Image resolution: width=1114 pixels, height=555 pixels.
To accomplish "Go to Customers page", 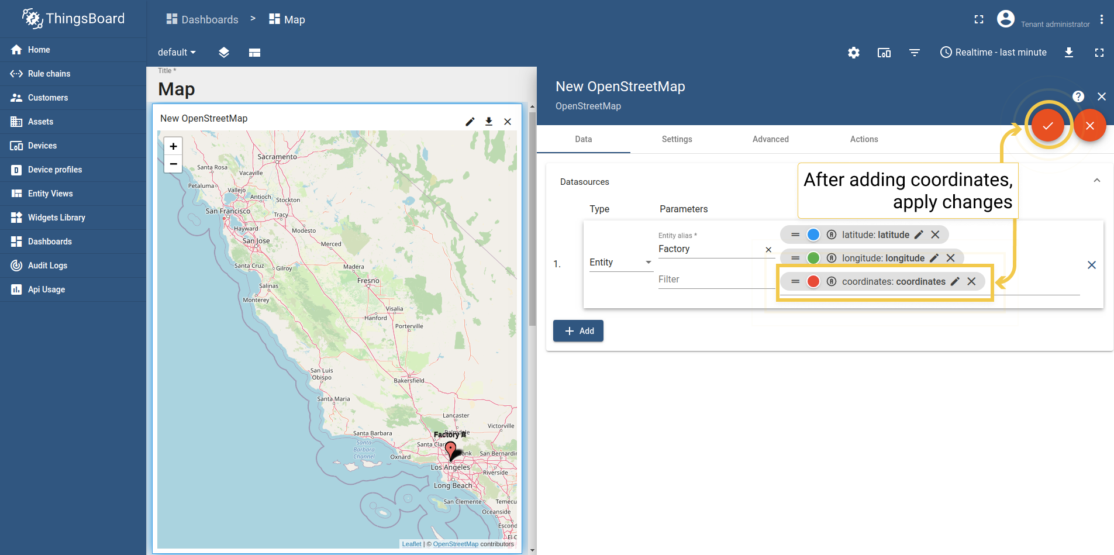I will point(73,98).
